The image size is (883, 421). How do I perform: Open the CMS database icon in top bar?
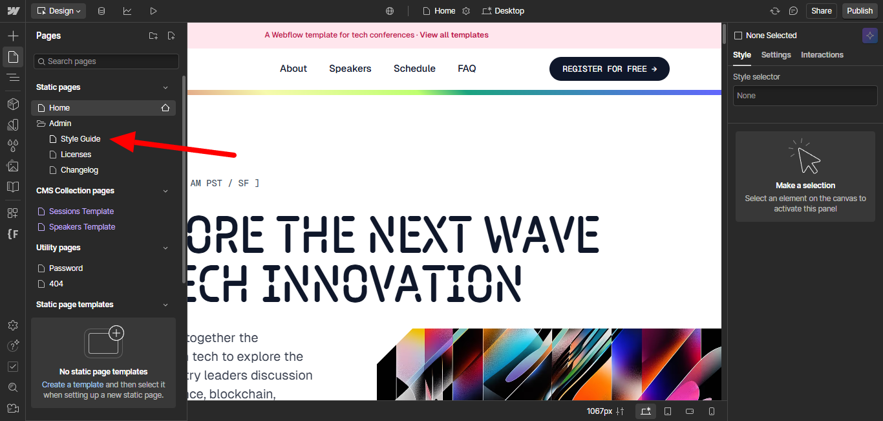click(101, 11)
